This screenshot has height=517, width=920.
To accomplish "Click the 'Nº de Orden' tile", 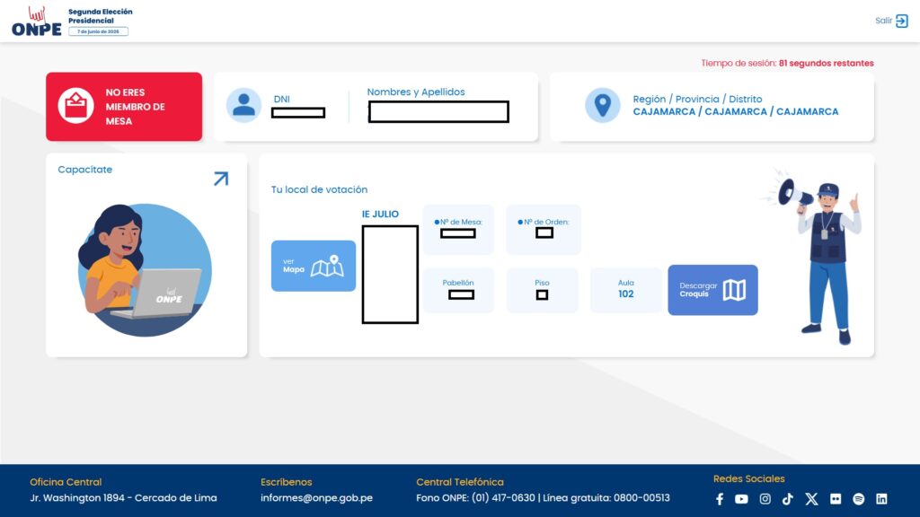I will (544, 229).
